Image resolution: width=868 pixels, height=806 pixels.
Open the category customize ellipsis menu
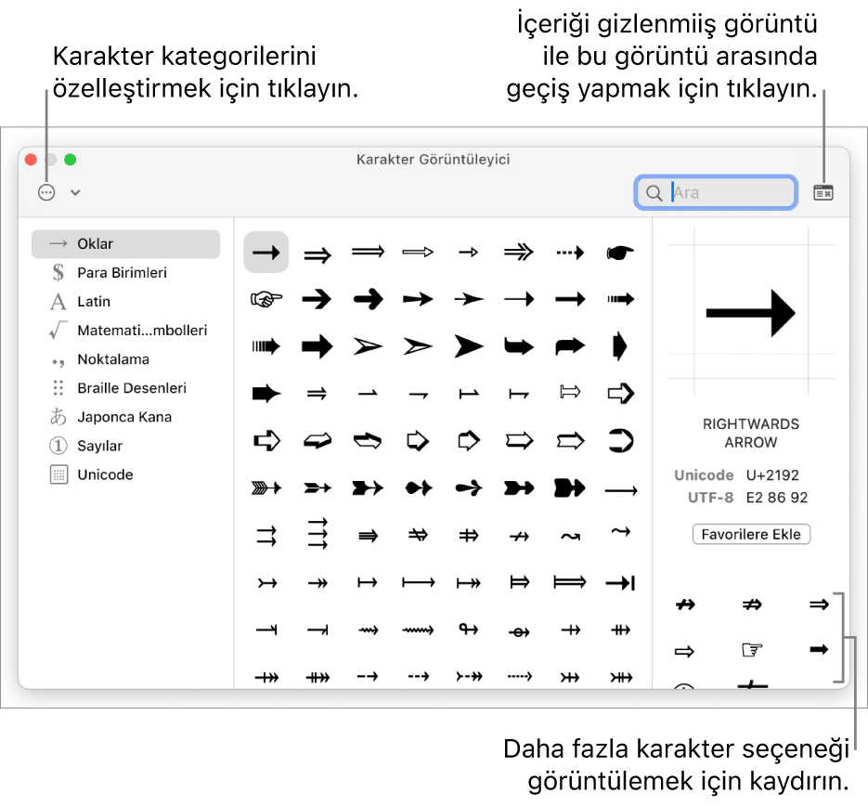46,192
